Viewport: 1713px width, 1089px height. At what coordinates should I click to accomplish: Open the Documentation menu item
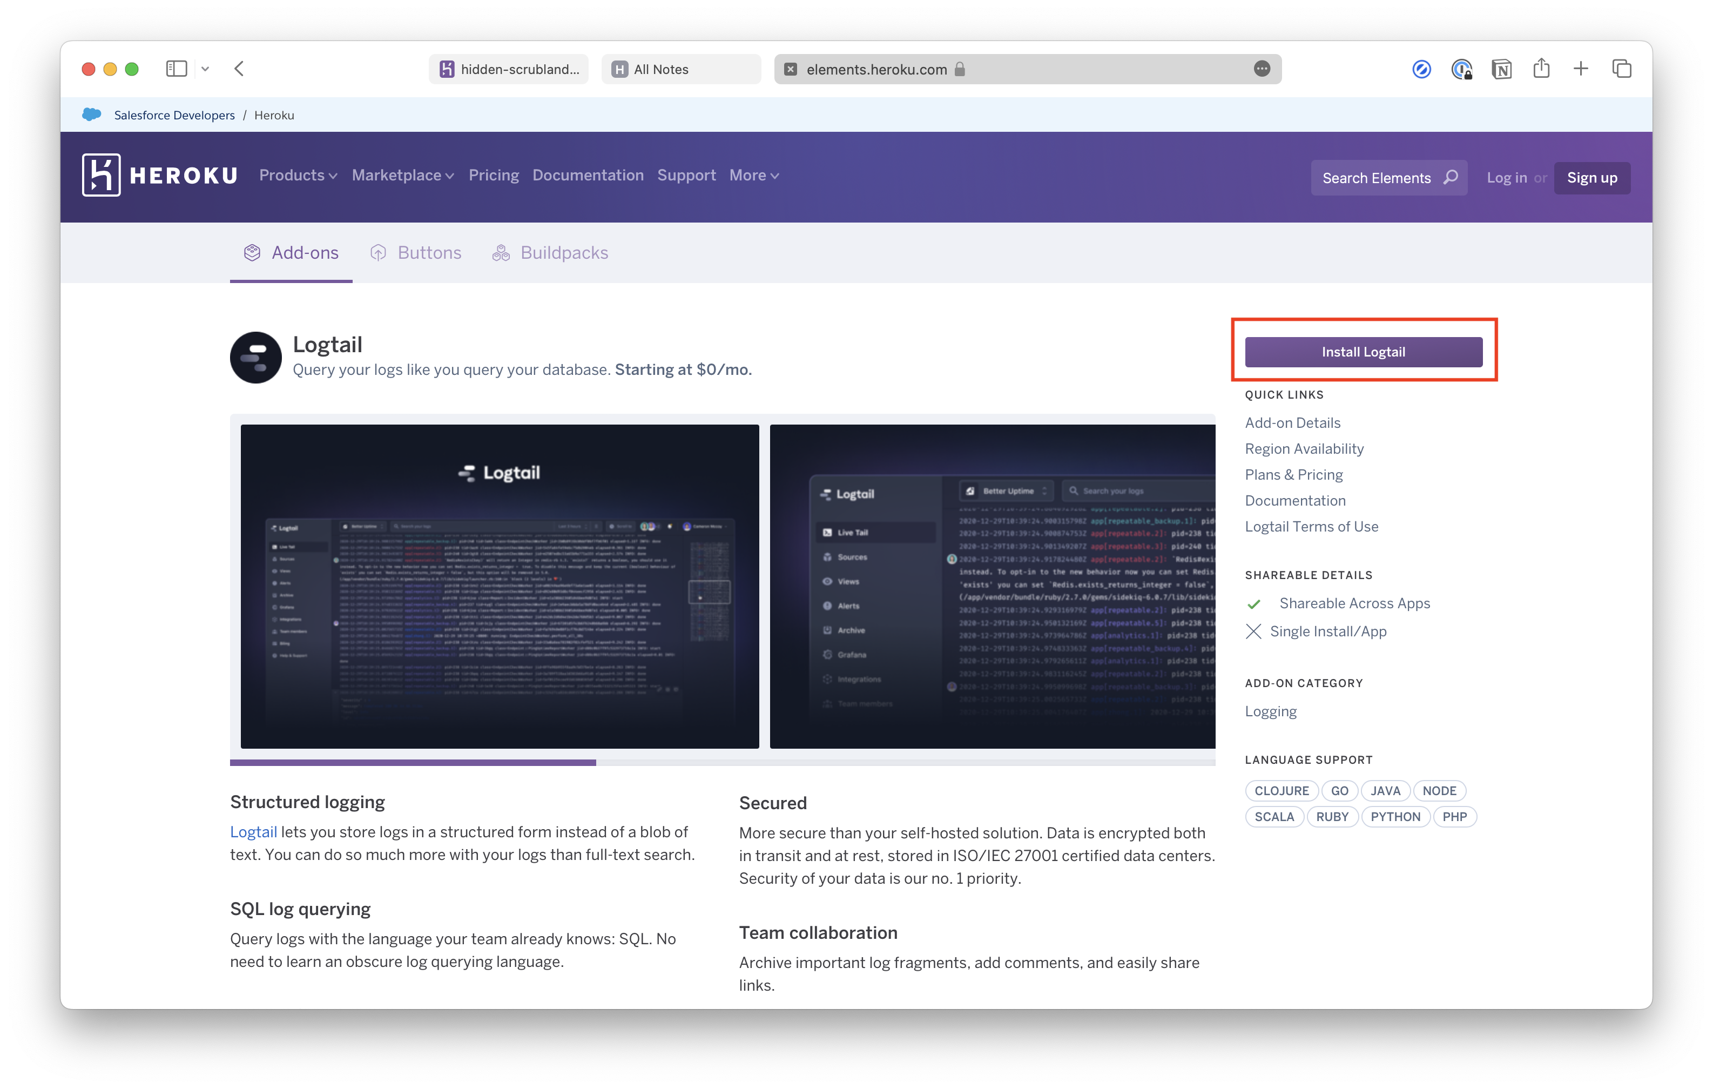click(x=588, y=175)
